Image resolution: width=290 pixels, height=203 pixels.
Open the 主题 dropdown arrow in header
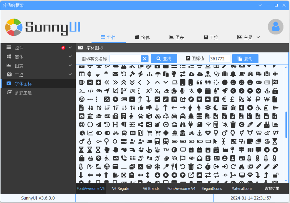point(258,37)
